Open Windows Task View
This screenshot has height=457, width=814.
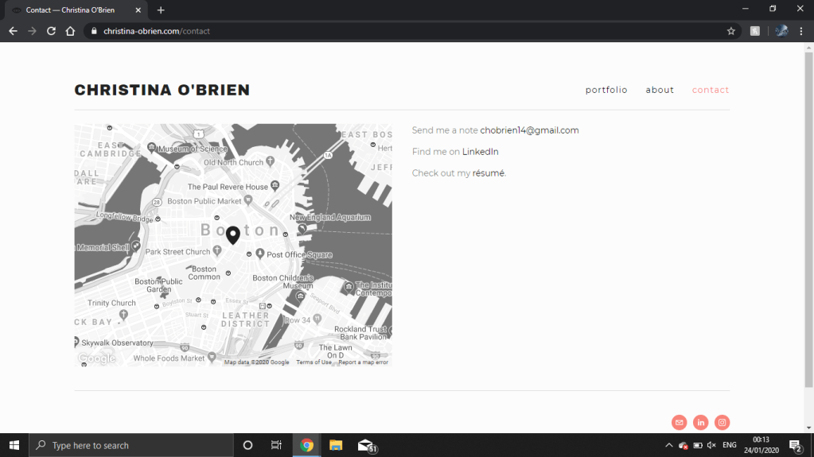(x=276, y=445)
